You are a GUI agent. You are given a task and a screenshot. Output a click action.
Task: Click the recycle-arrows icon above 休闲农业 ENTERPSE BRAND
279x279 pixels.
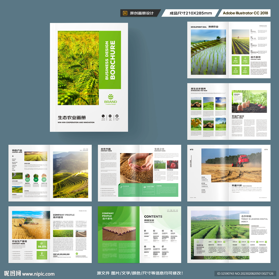pyautogui.click(x=198, y=242)
